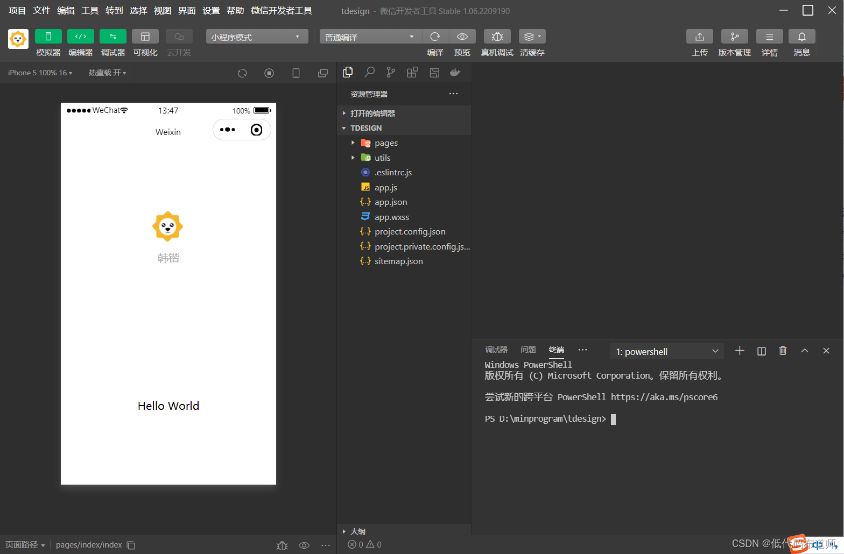Switch to the 问题 problems tab
This screenshot has width=844, height=554.
pyautogui.click(x=528, y=350)
